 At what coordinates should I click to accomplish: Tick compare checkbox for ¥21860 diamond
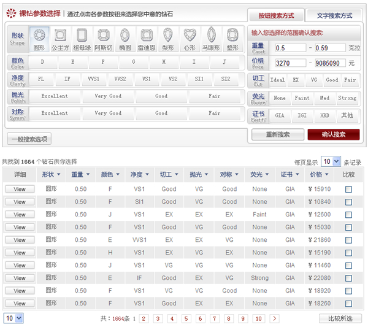(x=348, y=240)
